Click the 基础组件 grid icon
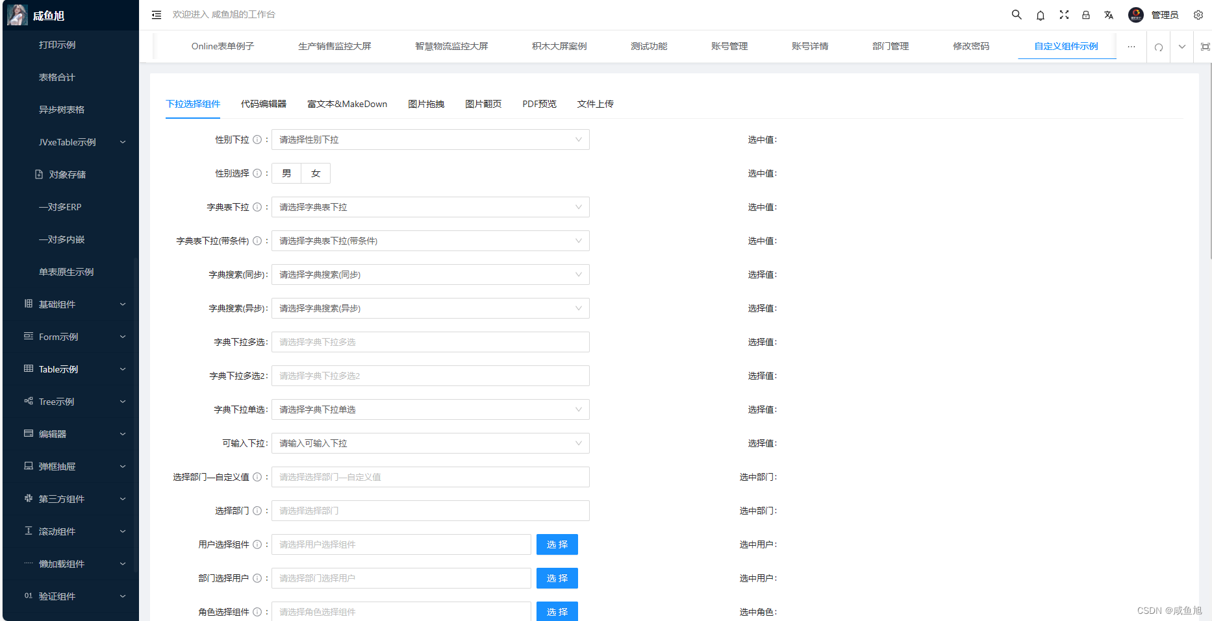 [29, 304]
